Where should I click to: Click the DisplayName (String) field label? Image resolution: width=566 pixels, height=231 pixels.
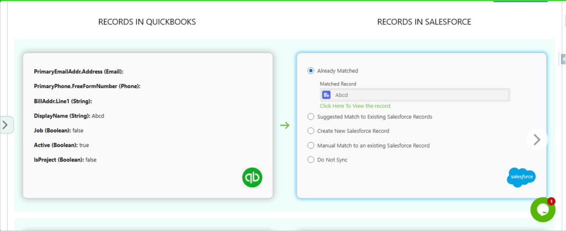coord(62,116)
